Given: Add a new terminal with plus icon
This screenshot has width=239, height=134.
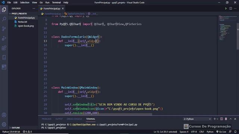Looking at the screenshot, I should (215, 119).
